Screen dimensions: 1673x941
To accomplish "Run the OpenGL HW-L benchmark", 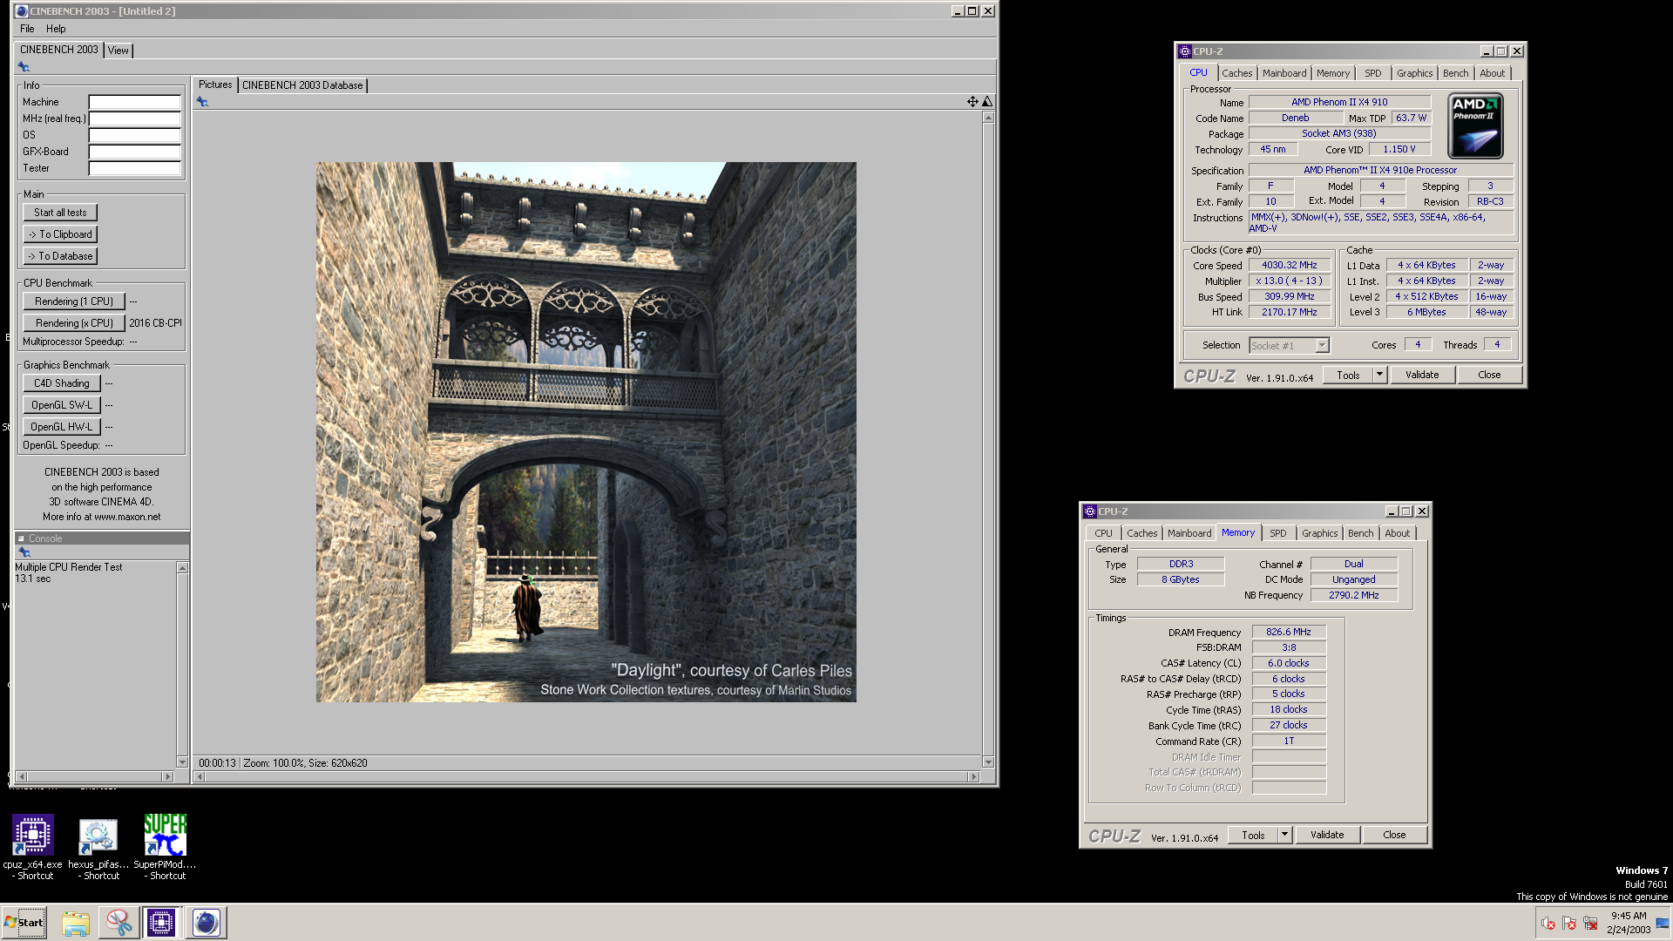I will pyautogui.click(x=62, y=427).
